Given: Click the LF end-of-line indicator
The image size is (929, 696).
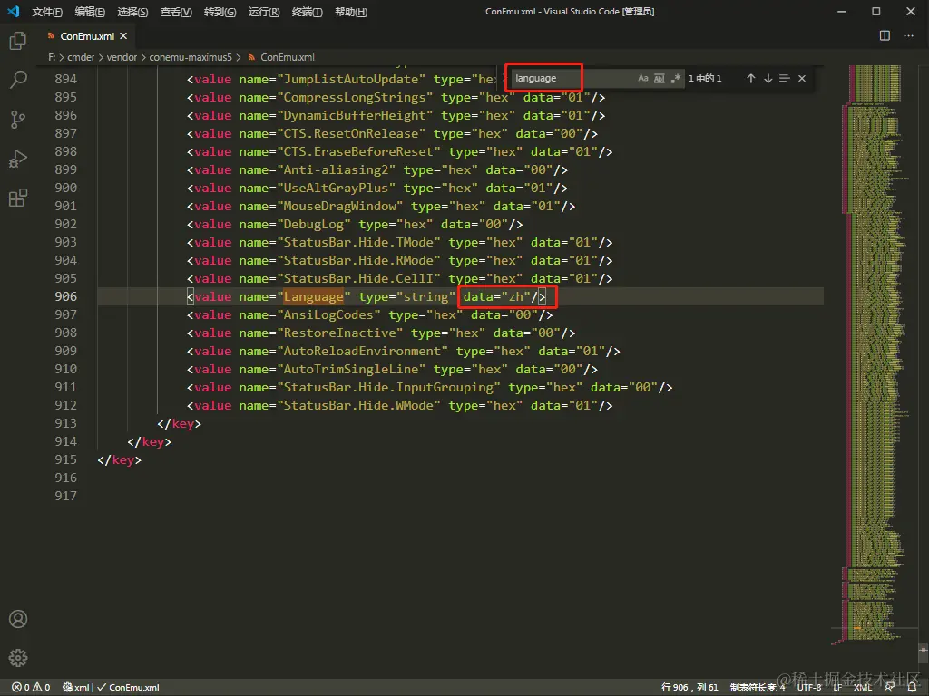Looking at the screenshot, I should pos(837,687).
